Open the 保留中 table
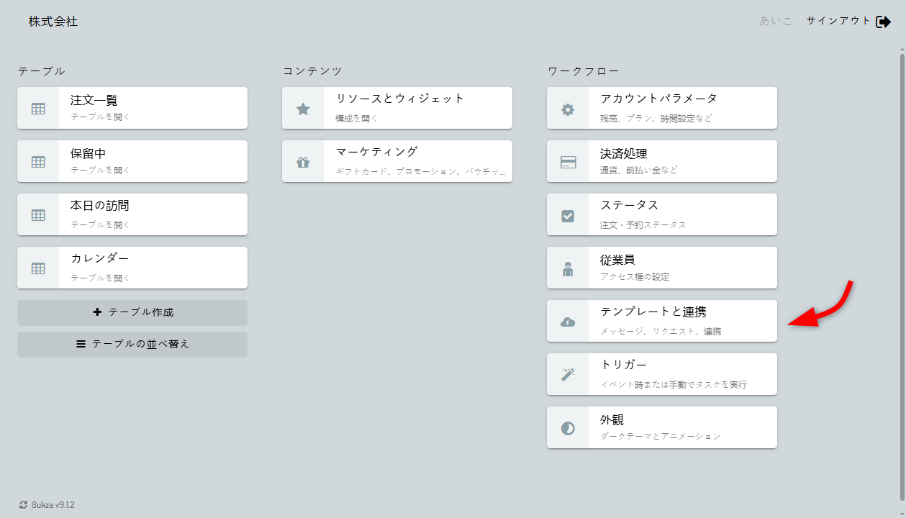 coord(153,161)
